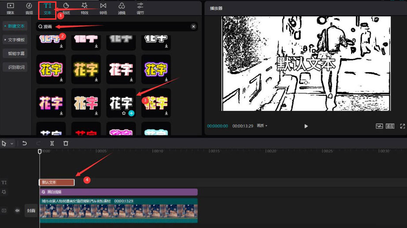The height and width of the screenshot is (228, 407).
Task: Favorite the white 花字 style with star
Action: [124, 113]
